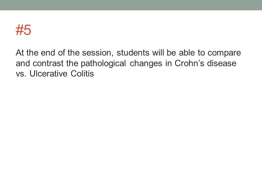Click the word "and" starting second line
Viewport: 262px width, 196px height.
[x=23, y=63]
